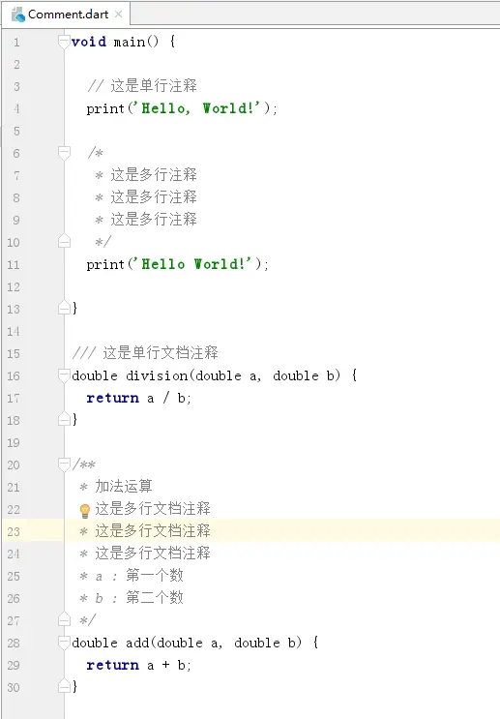Collapse the add function at line 28

[64, 643]
